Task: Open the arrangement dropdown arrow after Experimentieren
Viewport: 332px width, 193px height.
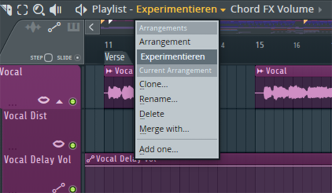Action: [x=223, y=10]
